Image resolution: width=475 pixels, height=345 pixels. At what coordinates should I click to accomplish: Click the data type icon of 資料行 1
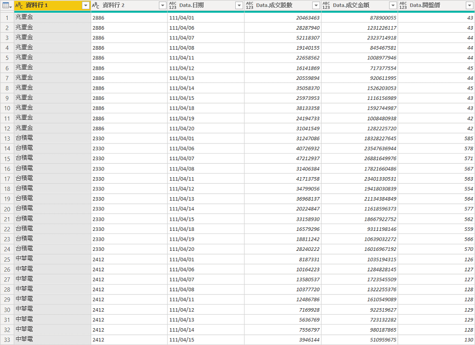19,5
